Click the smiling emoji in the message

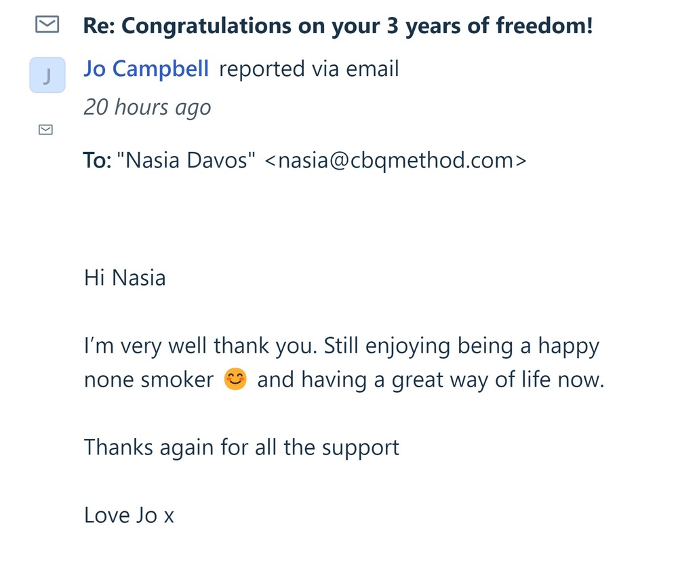(235, 380)
